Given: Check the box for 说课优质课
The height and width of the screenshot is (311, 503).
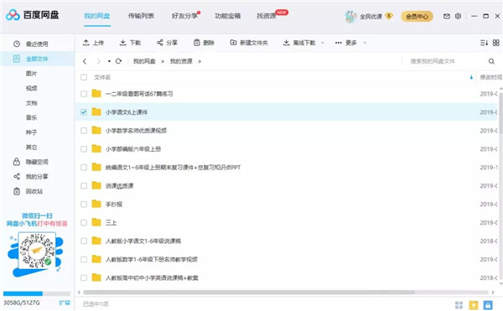Looking at the screenshot, I should 84,185.
